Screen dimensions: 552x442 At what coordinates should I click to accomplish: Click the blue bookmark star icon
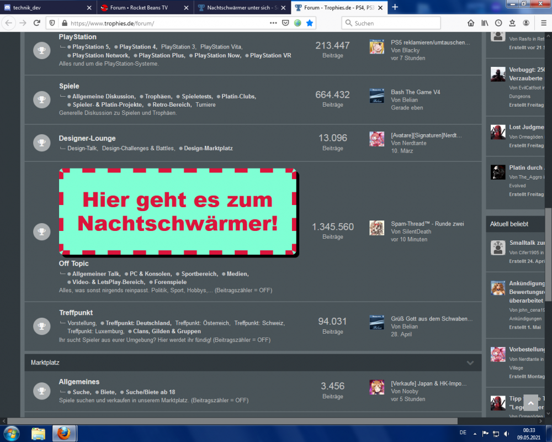(x=310, y=23)
